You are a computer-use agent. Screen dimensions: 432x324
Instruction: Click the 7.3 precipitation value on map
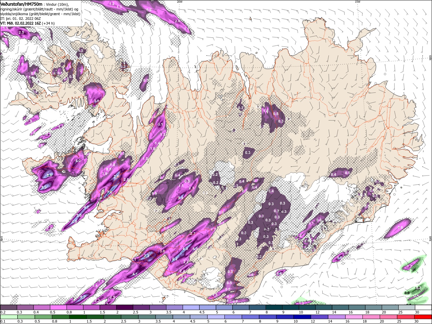(146, 256)
